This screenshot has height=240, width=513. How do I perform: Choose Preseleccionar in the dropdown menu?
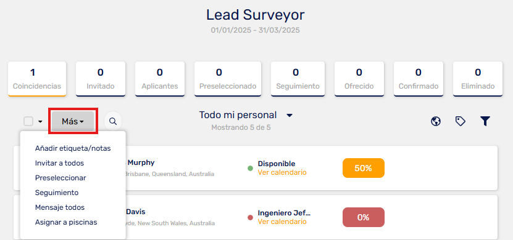pyautogui.click(x=60, y=178)
